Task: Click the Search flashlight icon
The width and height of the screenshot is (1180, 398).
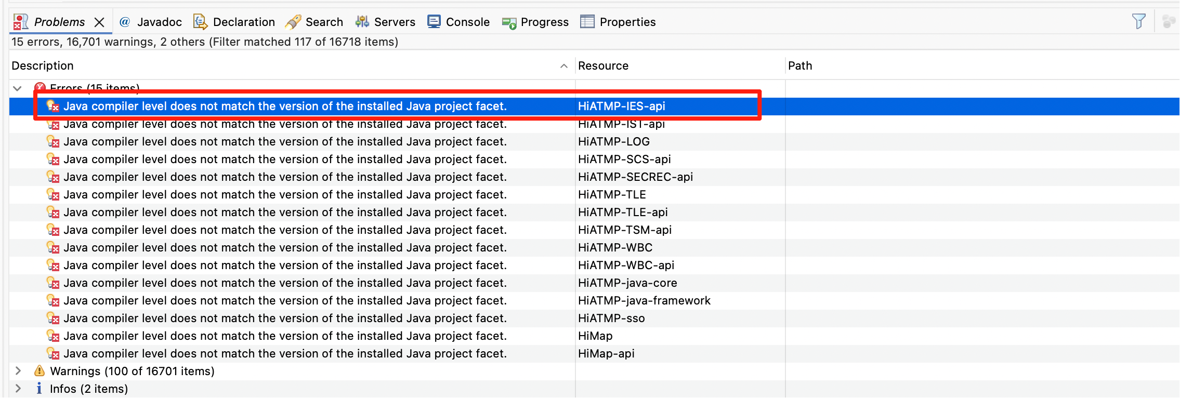Action: click(293, 22)
